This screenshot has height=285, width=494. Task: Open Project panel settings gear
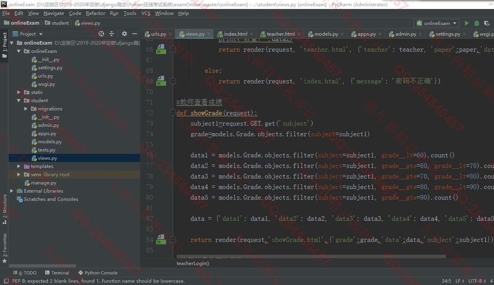coord(124,34)
